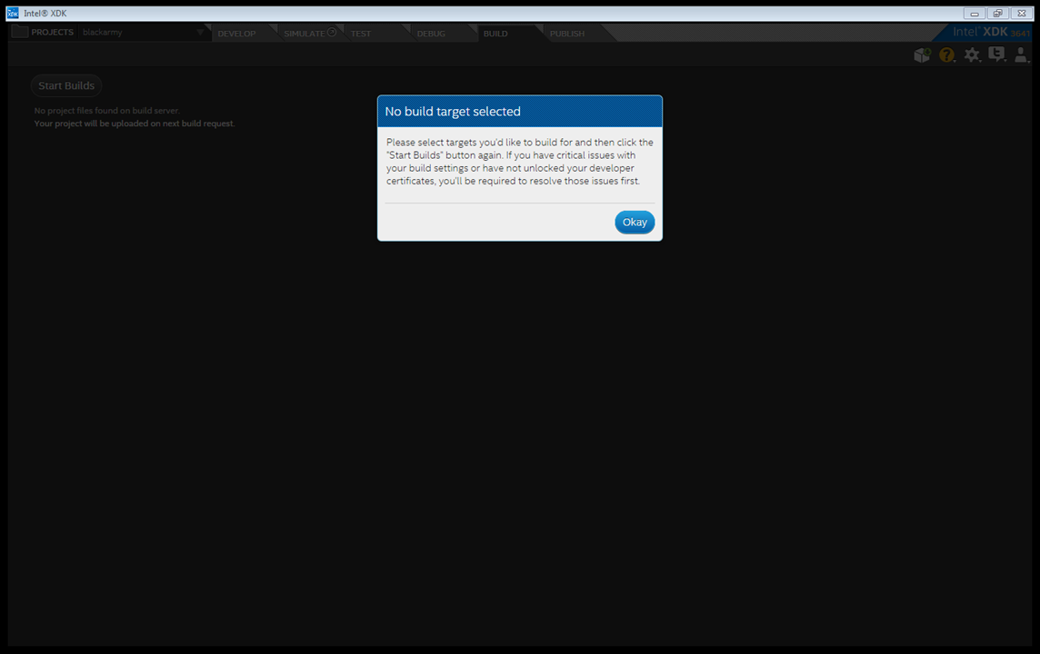Select the BUILD tab
1040x654 pixels.
(x=495, y=33)
